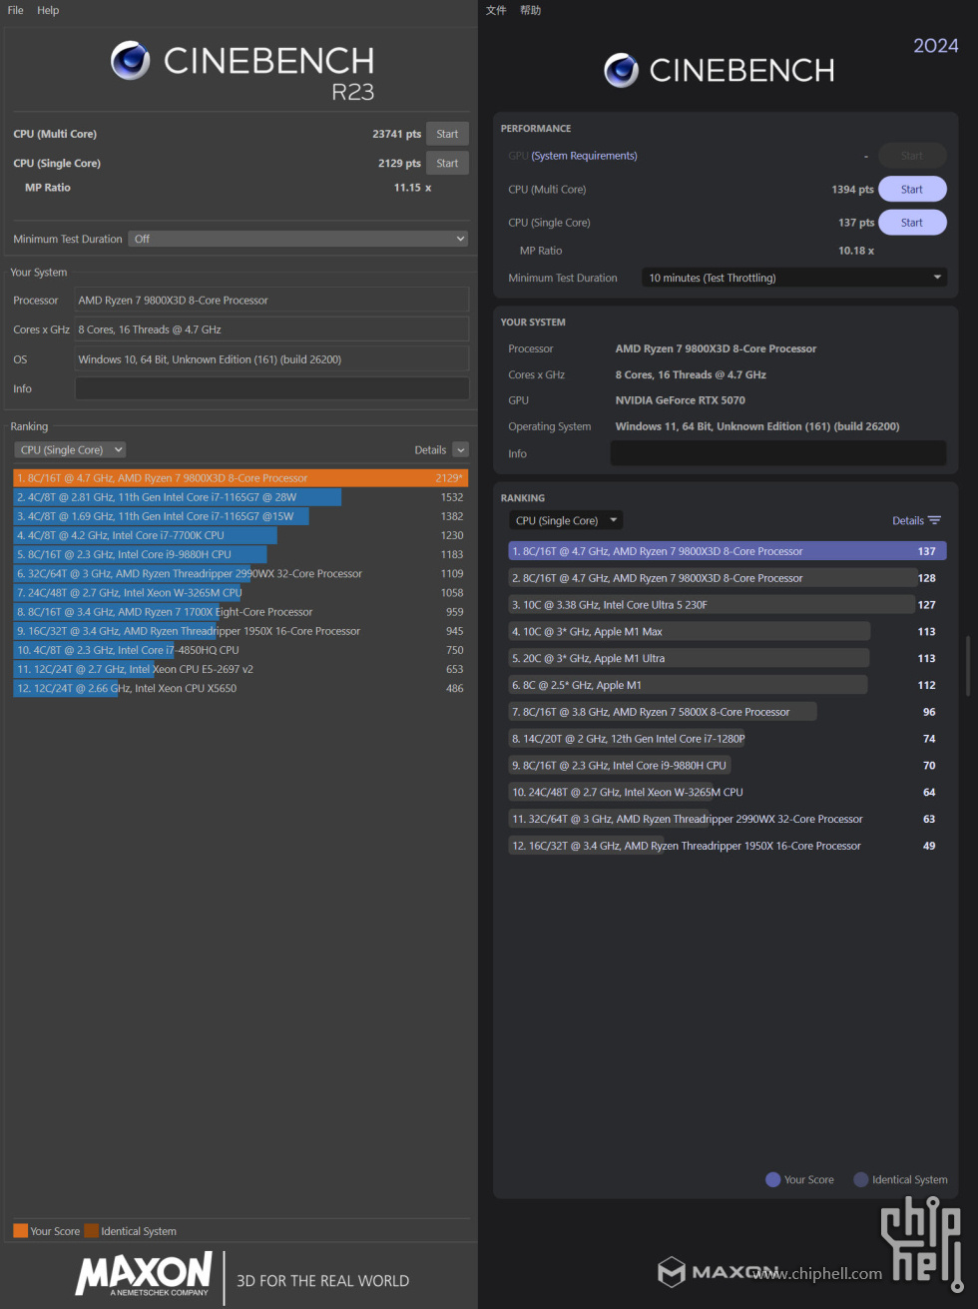Viewport: 978px width, 1309px height.
Task: Click the purple Your Score legend dot
Action: point(772,1179)
